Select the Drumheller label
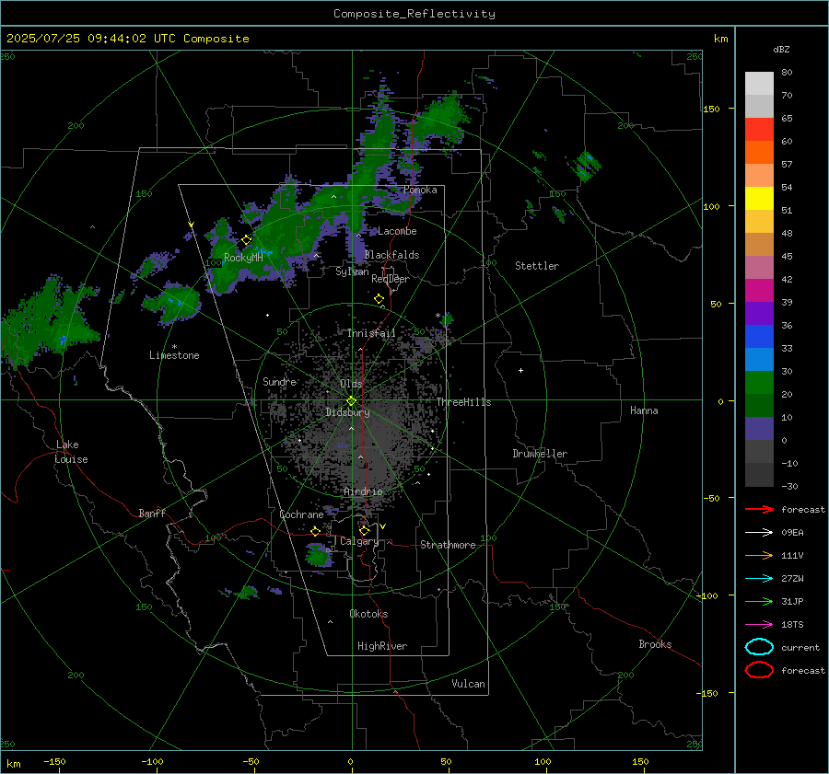Screen dimensions: 829x774 [x=540, y=454]
